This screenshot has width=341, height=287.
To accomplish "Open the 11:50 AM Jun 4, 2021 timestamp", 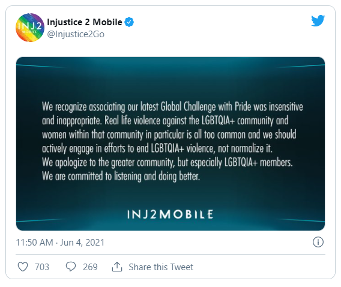I will coord(60,243).
